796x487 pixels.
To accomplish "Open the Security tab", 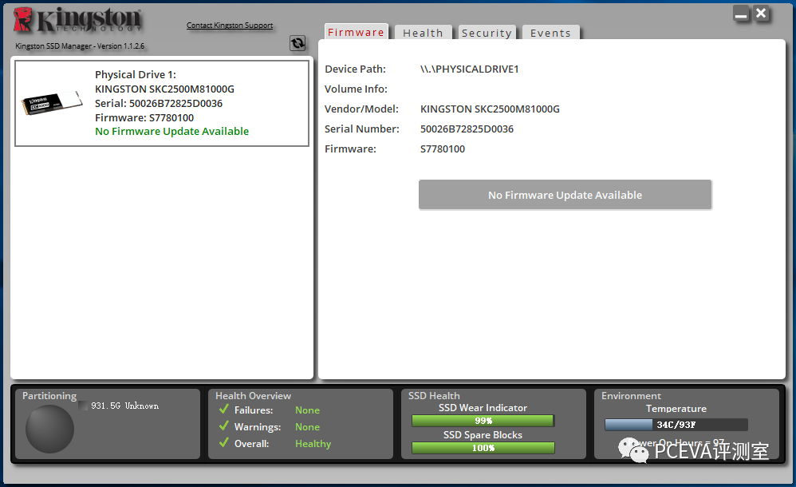I will tap(487, 33).
